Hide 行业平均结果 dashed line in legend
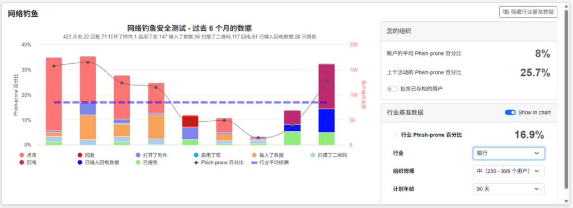Image resolution: width=573 pixels, height=208 pixels. [255, 162]
